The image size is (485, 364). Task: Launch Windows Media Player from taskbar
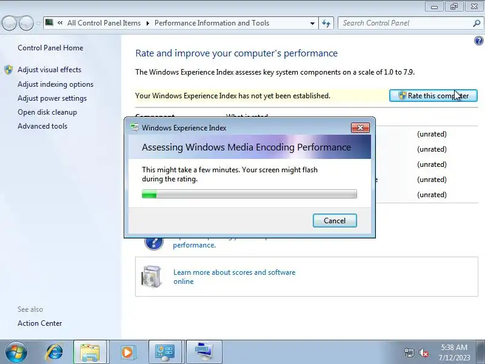127,352
